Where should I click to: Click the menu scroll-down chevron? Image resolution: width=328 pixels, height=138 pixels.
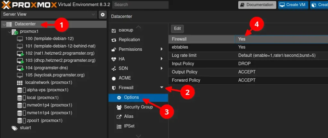138,136
